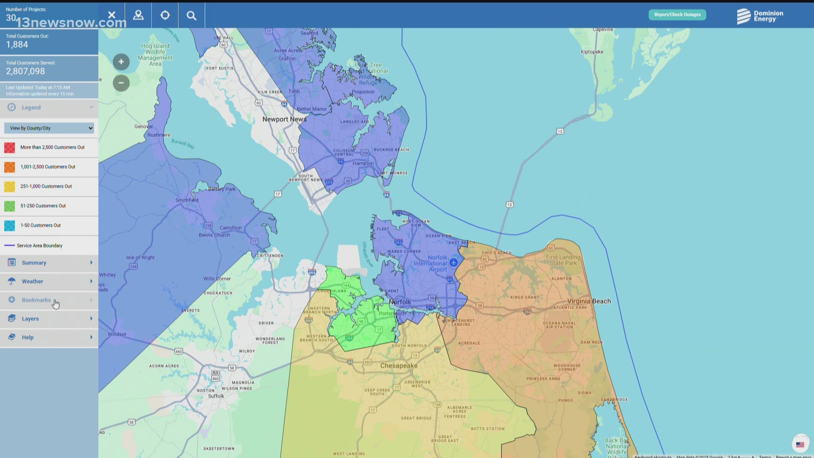The height and width of the screenshot is (458, 814).
Task: Collapse the Legend panel using its chevron
Action: tap(91, 107)
